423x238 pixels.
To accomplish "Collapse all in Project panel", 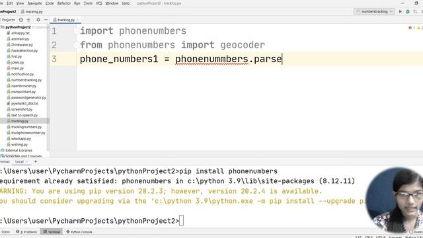I will pos(28,20).
